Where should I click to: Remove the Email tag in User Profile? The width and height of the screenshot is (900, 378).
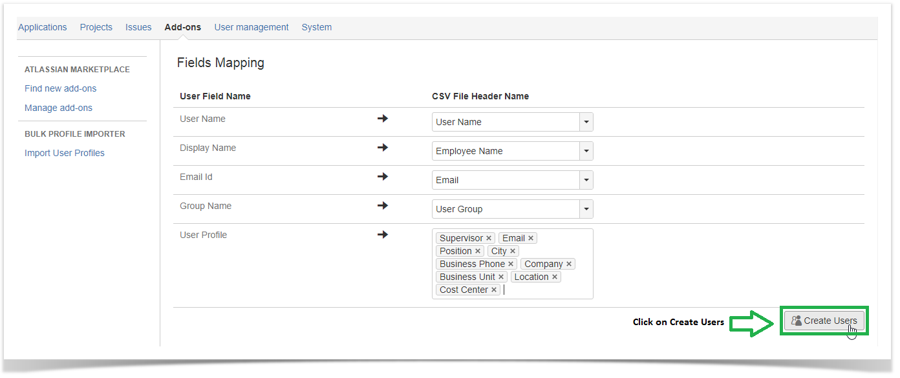tap(531, 239)
